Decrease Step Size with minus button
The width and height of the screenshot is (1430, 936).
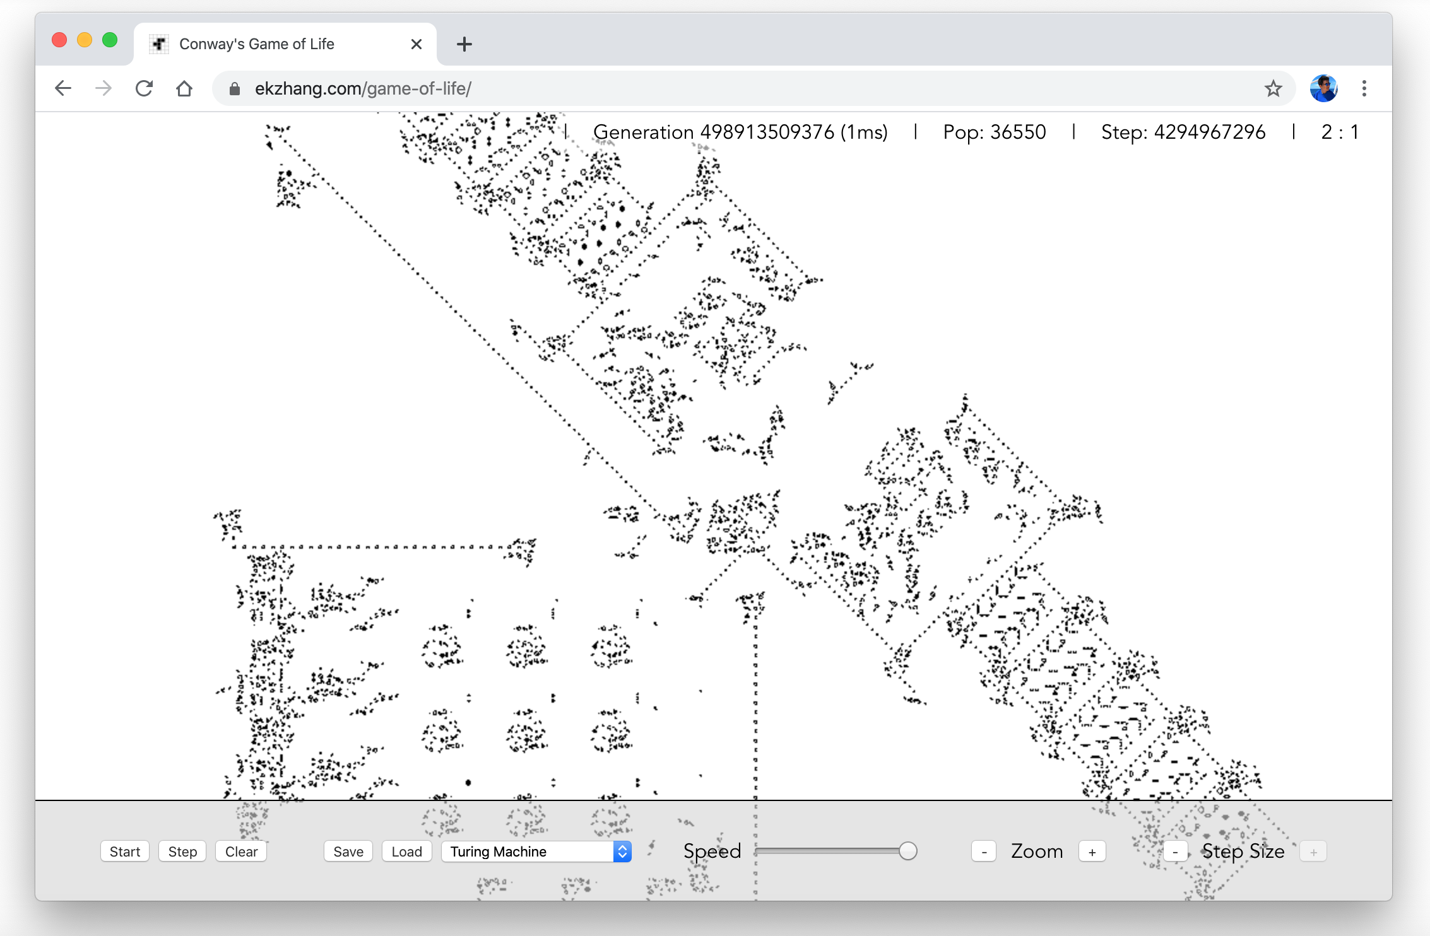coord(1175,851)
